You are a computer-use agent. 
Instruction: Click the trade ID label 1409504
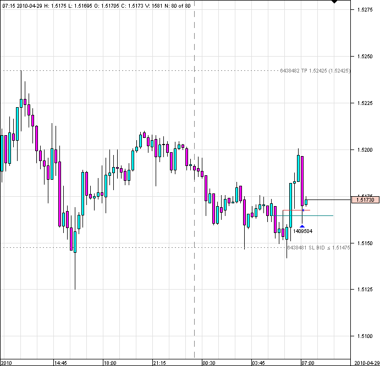click(302, 231)
